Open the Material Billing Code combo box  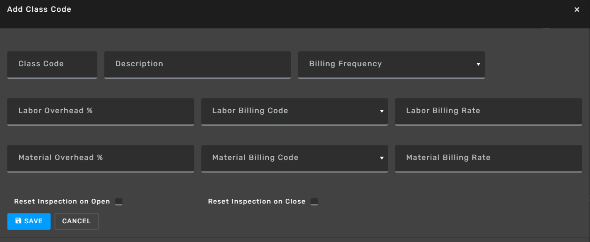point(295,159)
